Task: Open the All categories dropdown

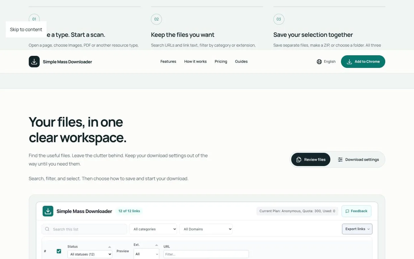Action: click(x=153, y=229)
